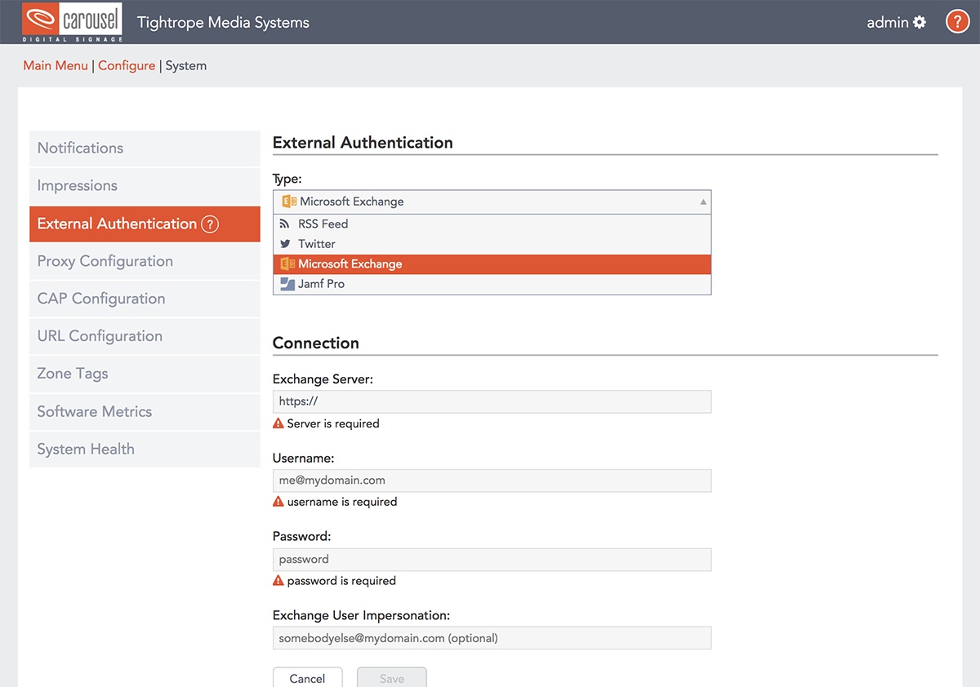Click the Main Menu breadcrumb link
The height and width of the screenshot is (687, 980).
pos(56,65)
